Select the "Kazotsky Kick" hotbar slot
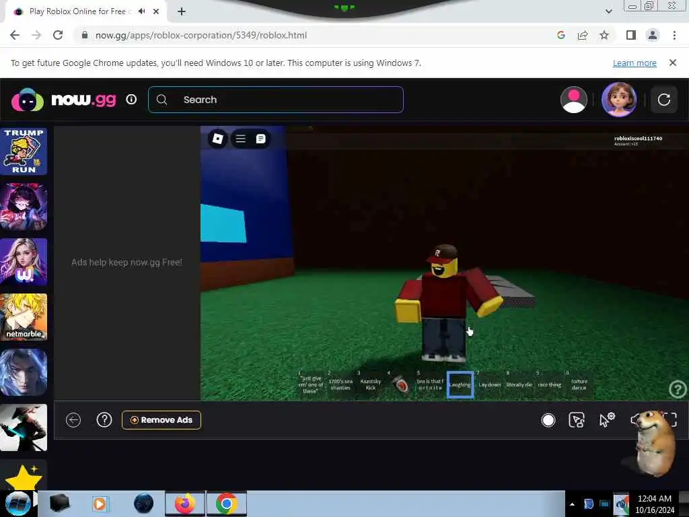 click(371, 384)
